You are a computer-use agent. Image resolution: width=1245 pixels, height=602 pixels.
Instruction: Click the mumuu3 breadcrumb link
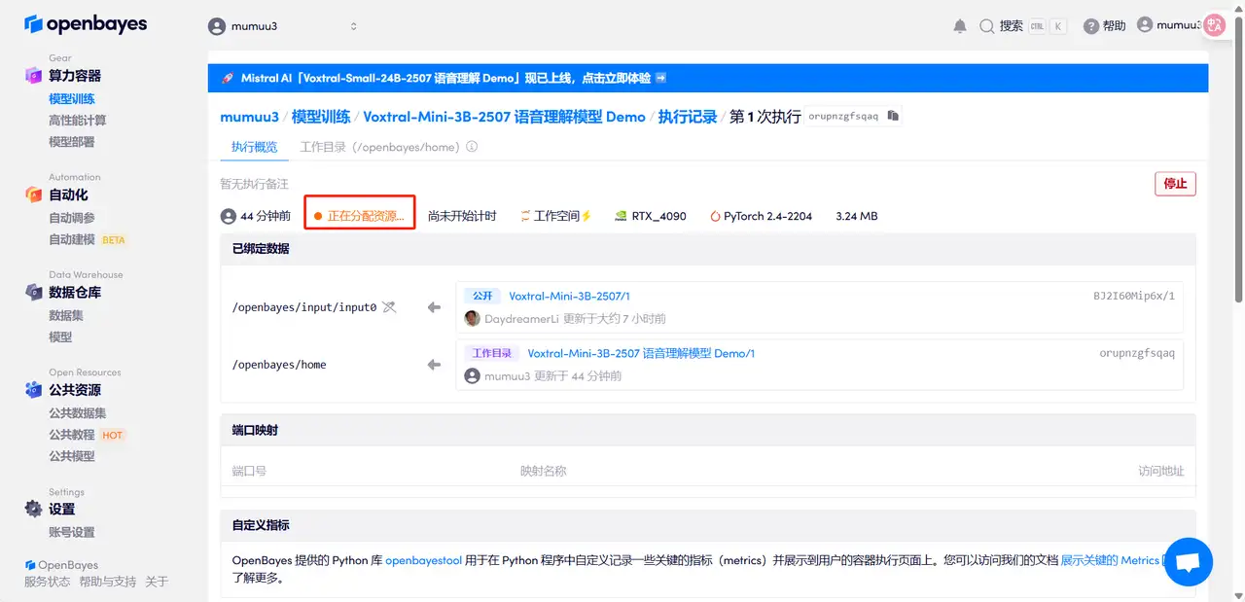coord(249,116)
